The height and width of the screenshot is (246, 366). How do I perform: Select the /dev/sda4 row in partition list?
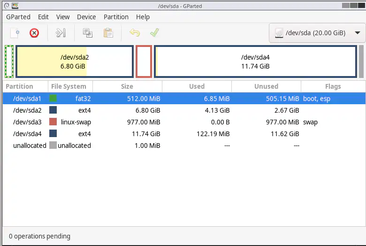click(x=184, y=134)
